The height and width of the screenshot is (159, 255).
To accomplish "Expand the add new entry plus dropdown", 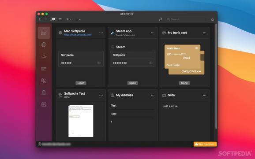I will 78,19.
